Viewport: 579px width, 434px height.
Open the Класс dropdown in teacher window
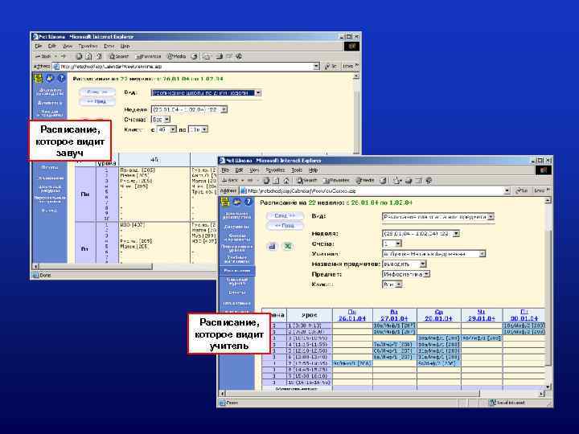(398, 285)
